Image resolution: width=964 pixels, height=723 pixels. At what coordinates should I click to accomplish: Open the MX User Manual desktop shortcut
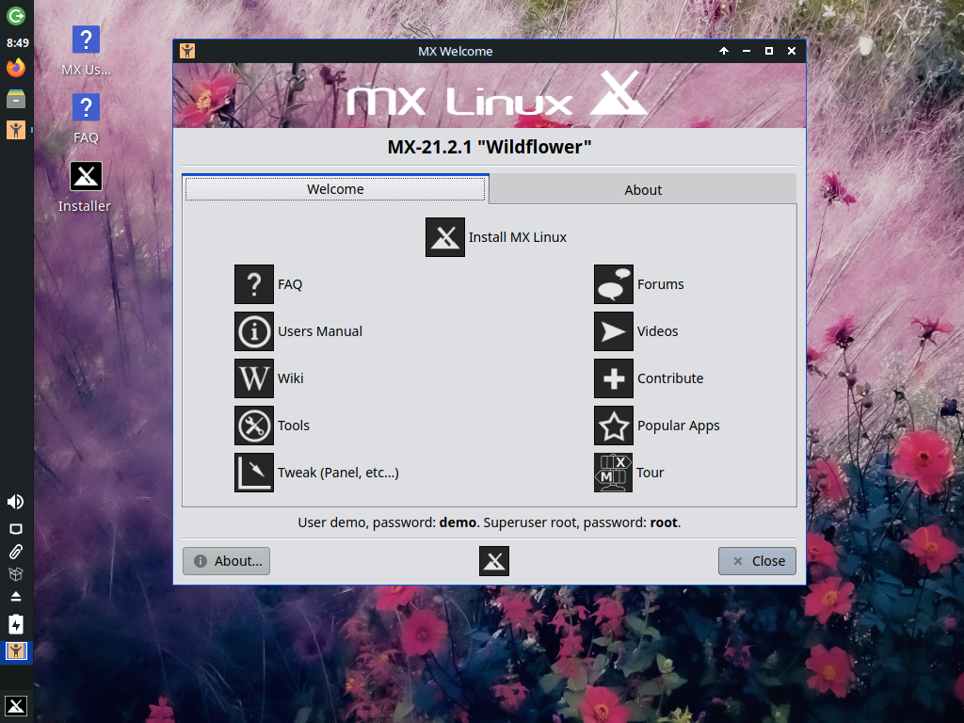click(x=86, y=40)
